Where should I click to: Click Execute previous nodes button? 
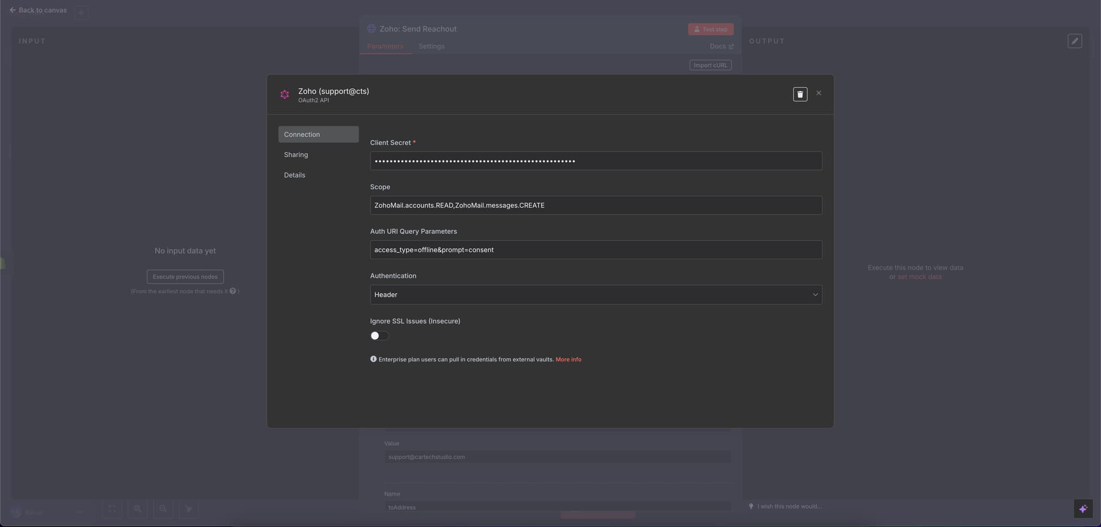[x=185, y=277]
